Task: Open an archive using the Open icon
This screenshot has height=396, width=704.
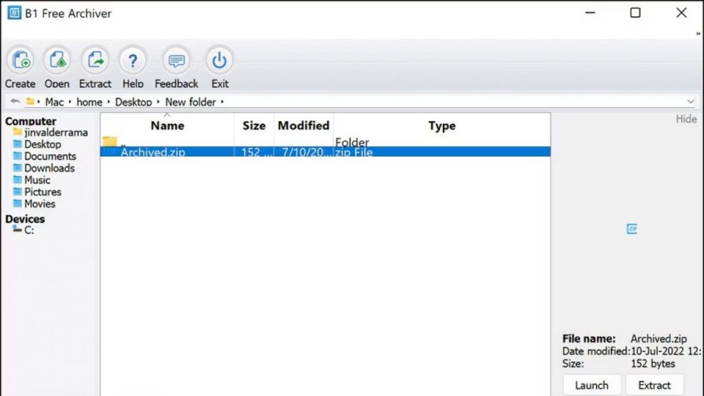Action: click(57, 61)
